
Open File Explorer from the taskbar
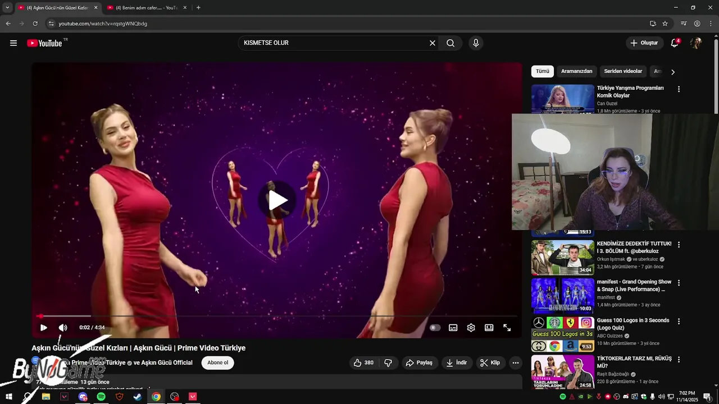click(x=46, y=397)
